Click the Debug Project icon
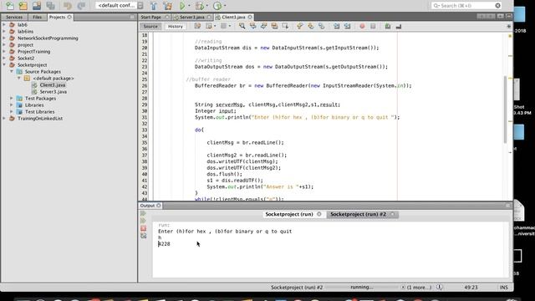 pos(199,6)
